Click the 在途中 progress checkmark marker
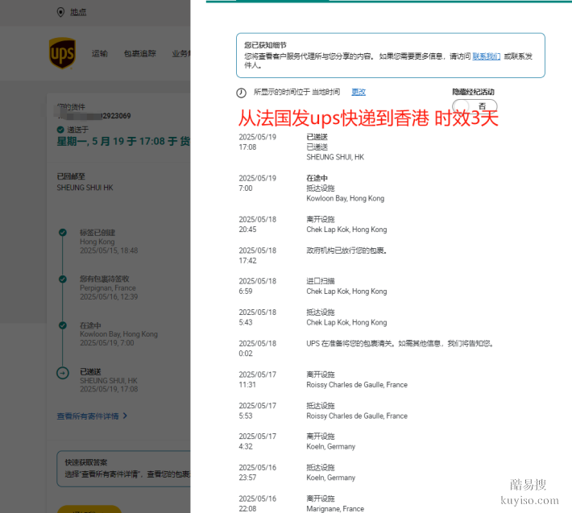 (x=63, y=325)
